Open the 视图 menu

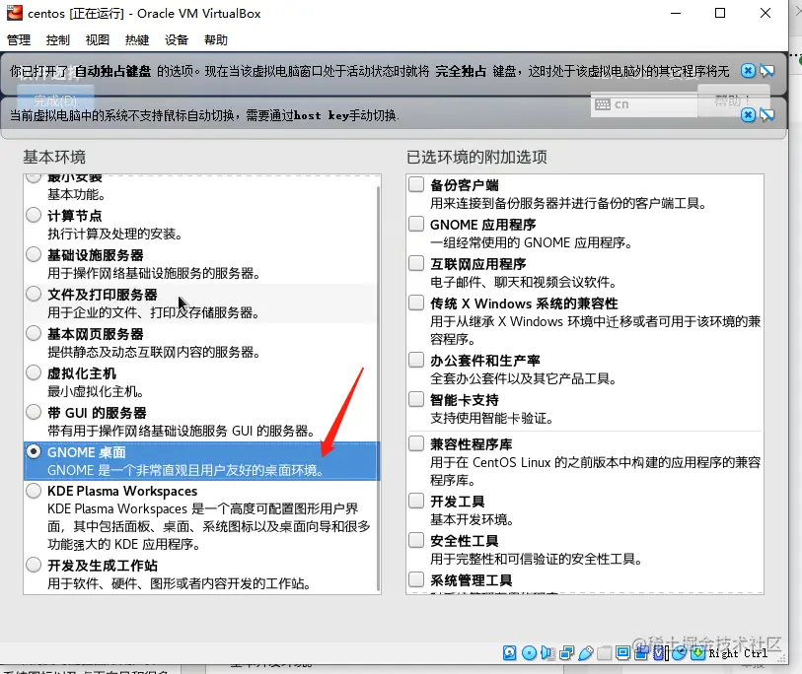coord(98,39)
